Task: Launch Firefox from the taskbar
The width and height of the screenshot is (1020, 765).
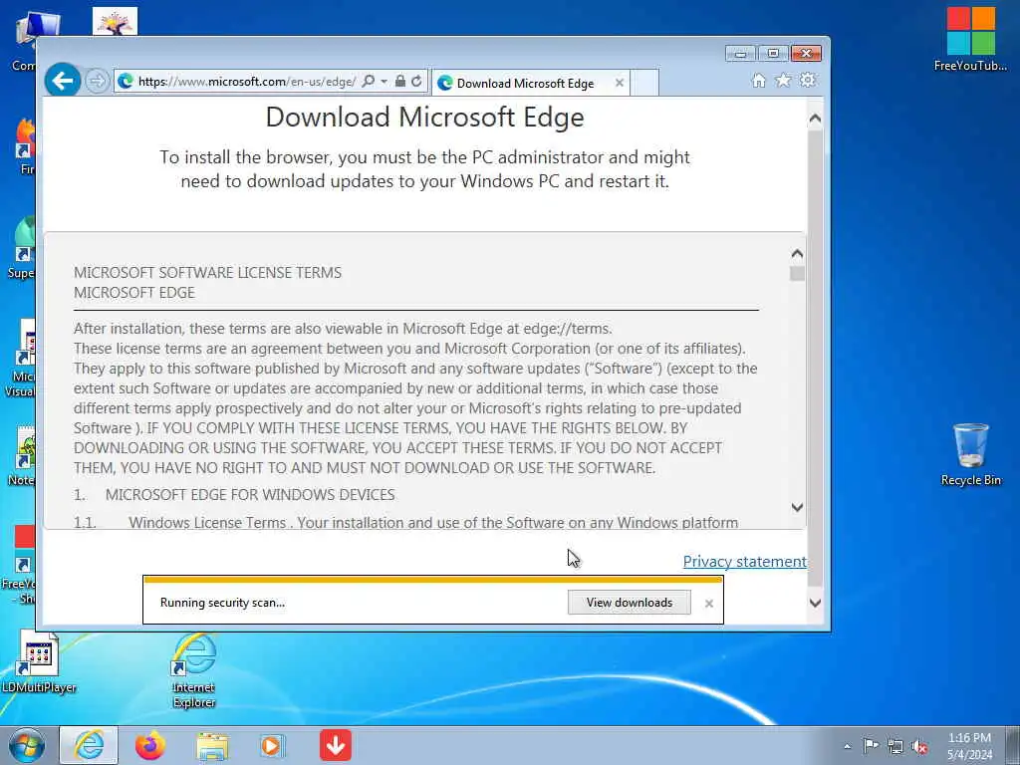Action: click(x=150, y=745)
